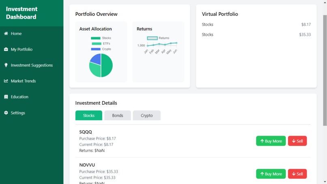Toggle Returns legend in line chart

click(158, 38)
